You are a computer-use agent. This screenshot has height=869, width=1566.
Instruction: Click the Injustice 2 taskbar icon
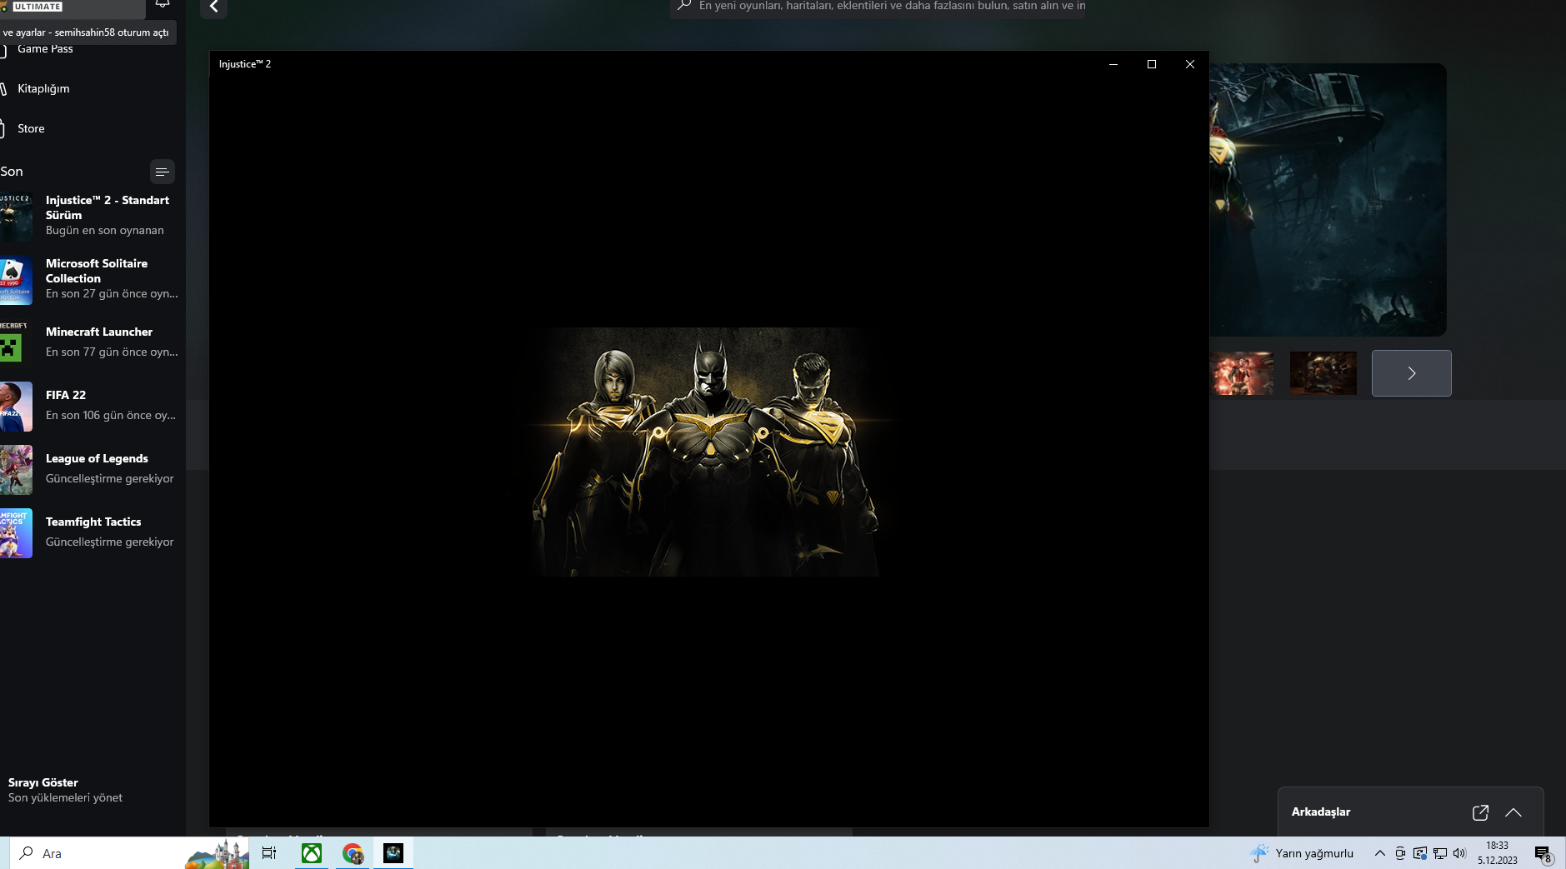393,853
